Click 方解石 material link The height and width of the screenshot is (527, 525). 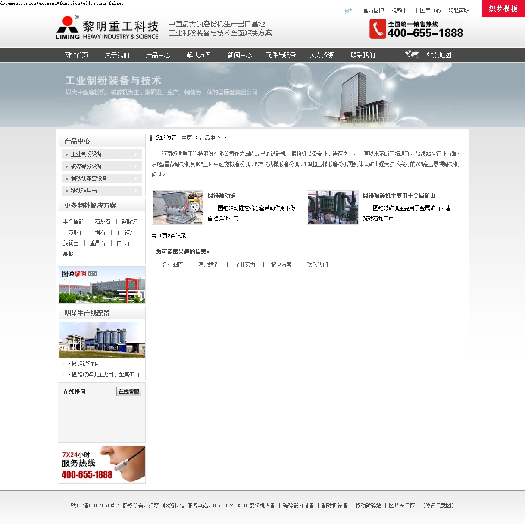tap(76, 232)
